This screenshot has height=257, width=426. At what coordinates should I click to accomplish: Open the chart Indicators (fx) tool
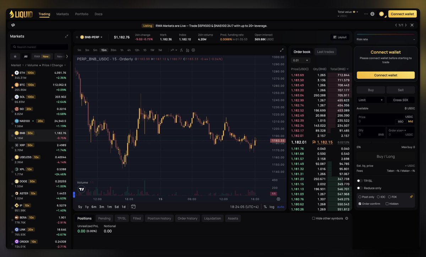(x=181, y=50)
